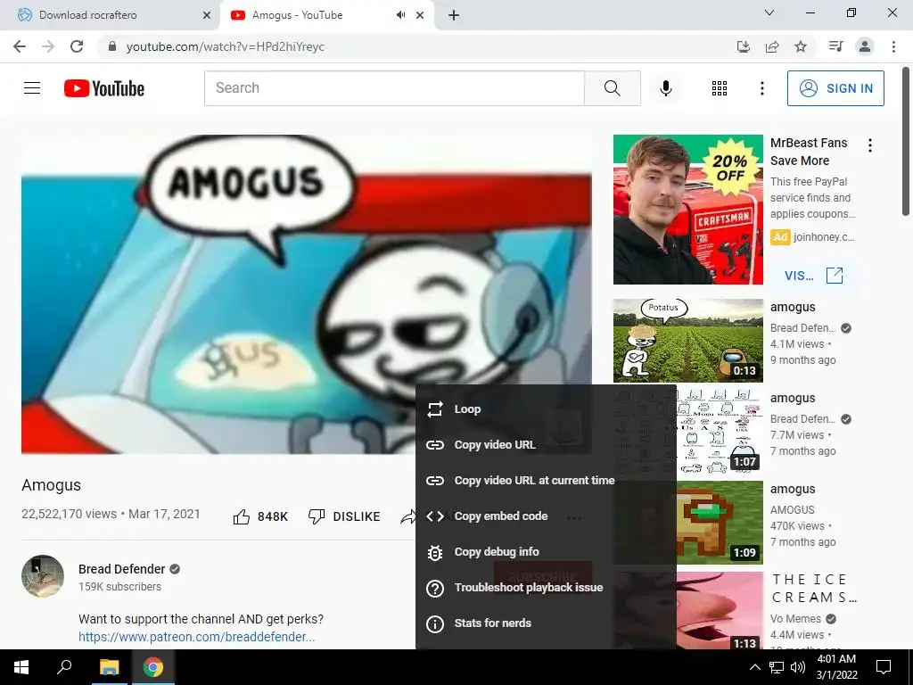Reload the page with refresh icon
The width and height of the screenshot is (913, 685).
(77, 46)
